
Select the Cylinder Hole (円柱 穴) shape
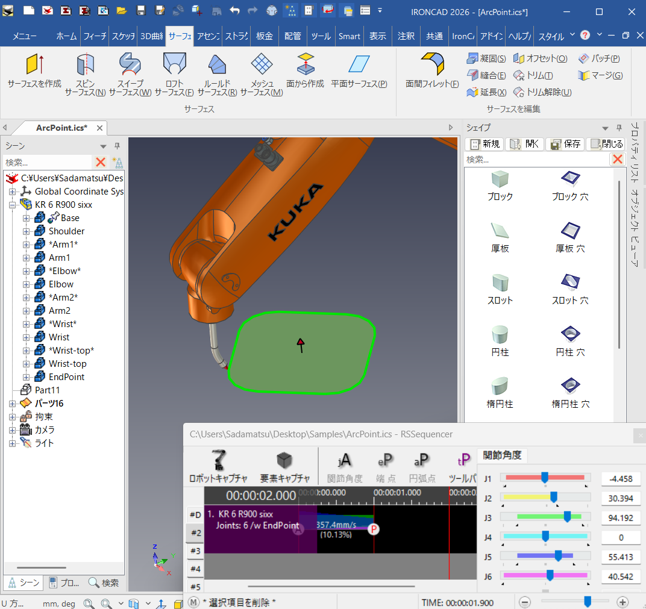coord(570,341)
